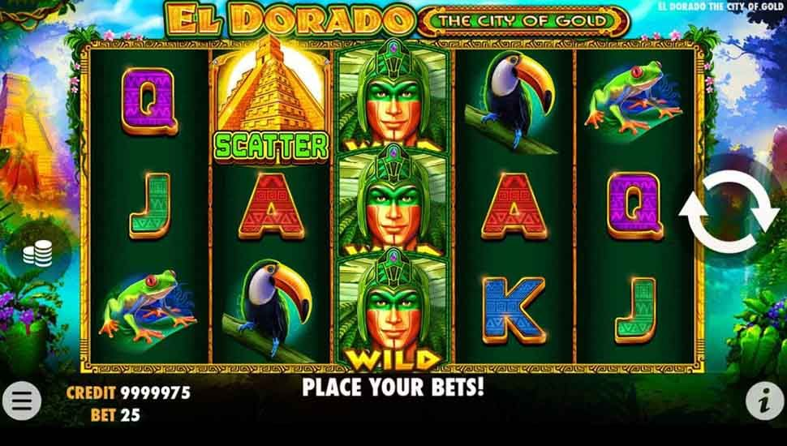Open the hamburger menu button
Viewport: 787px width, 446px height.
coord(22,401)
